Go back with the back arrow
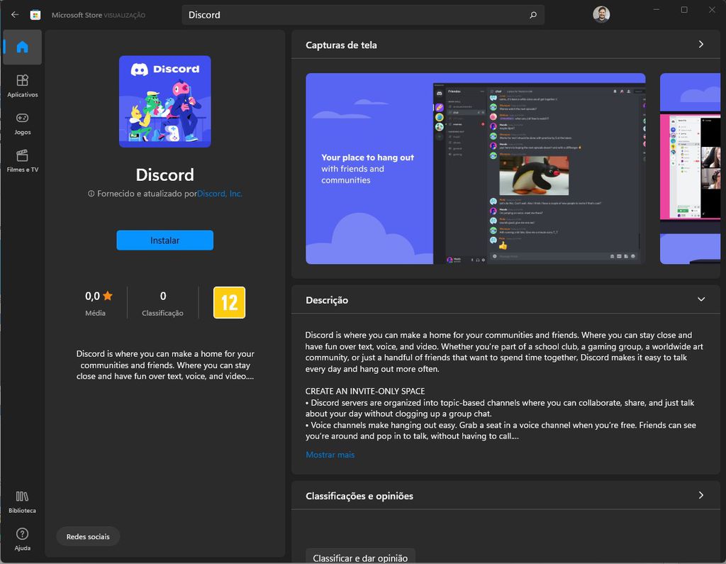The image size is (726, 564). [15, 15]
